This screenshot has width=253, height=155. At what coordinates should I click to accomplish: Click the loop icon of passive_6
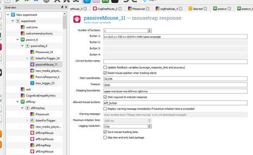(x=23, y=40)
